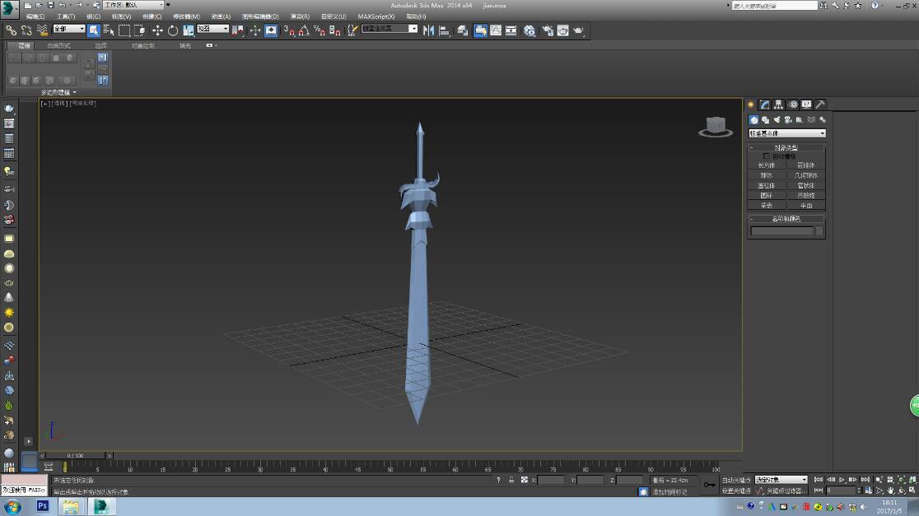The height and width of the screenshot is (516, 919).
Task: Enable the AutoGrid checkbox
Action: coord(767,156)
